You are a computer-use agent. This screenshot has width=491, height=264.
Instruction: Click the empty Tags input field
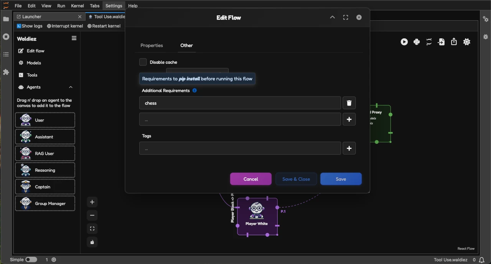tap(240, 148)
